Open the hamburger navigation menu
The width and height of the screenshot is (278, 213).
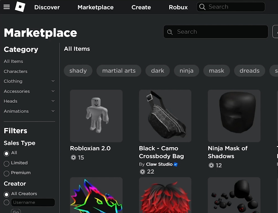pyautogui.click(x=7, y=7)
